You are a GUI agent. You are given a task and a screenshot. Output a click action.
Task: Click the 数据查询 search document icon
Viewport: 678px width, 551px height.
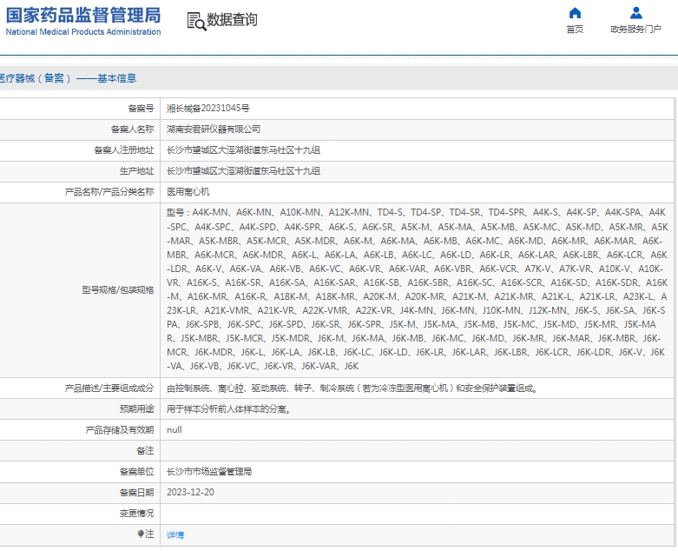[x=196, y=21]
